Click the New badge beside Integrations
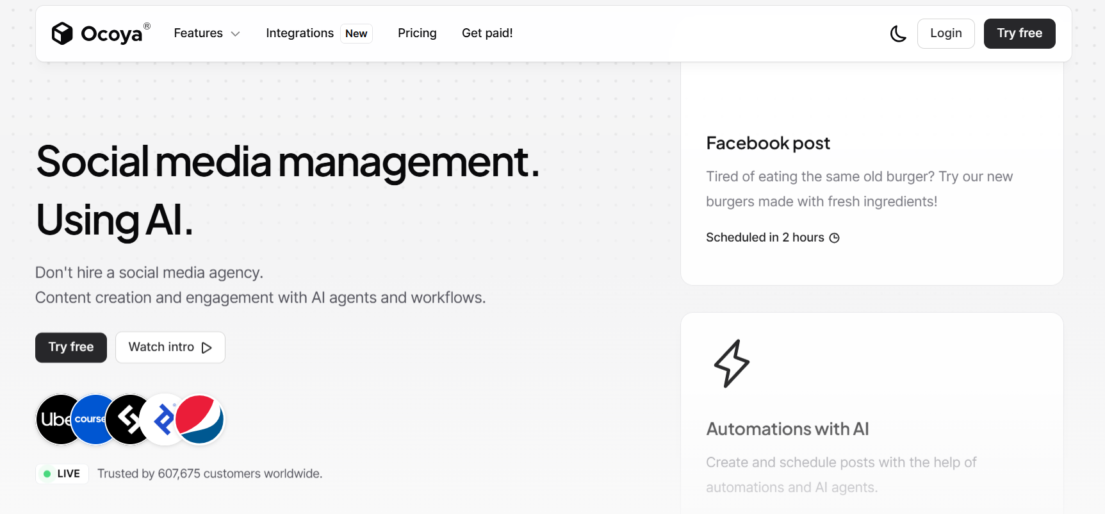Viewport: 1105px width, 514px height. (x=356, y=33)
